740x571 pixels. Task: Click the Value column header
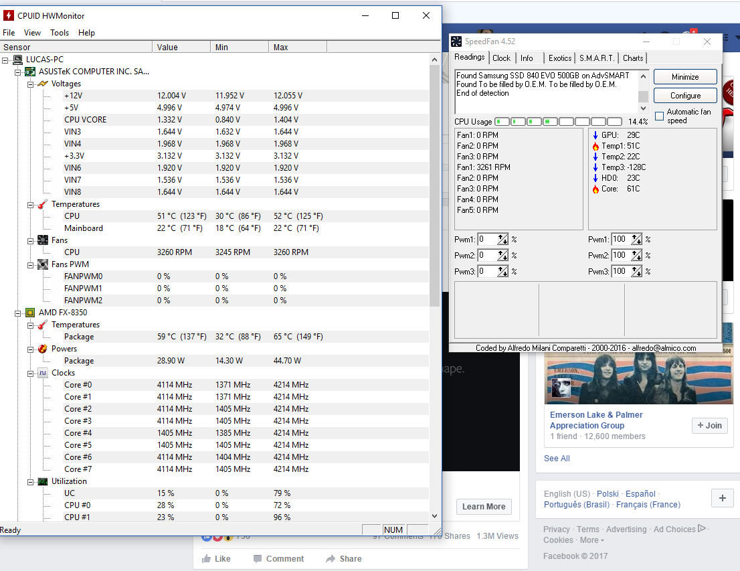tap(181, 48)
